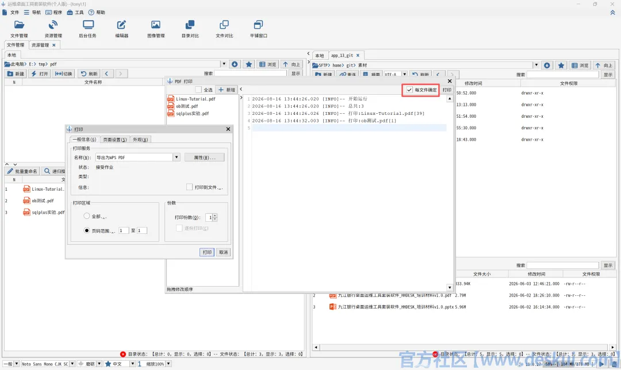
Task: Click the 平铺窗口 tile windows icon
Action: 258,29
